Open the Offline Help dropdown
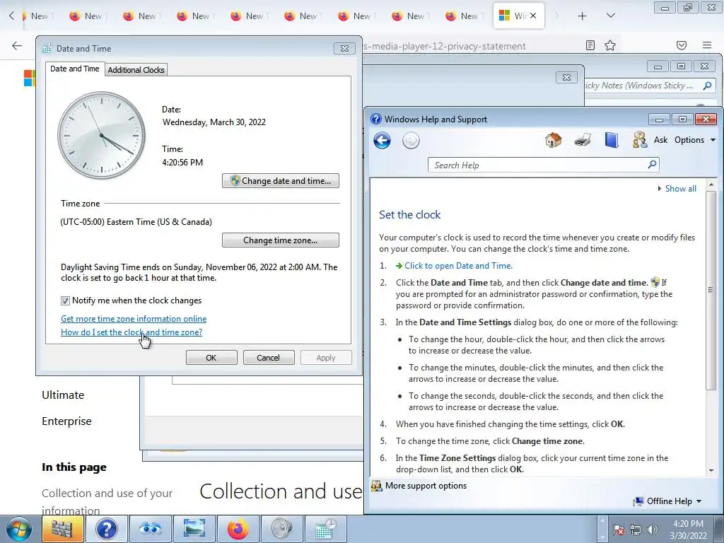724x543 pixels. point(667,501)
